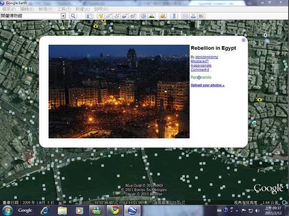Click the Action Center flag tray icon
The height and width of the screenshot is (216, 289).
pyautogui.click(x=244, y=211)
